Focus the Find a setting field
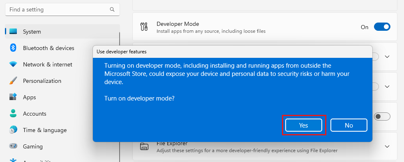This screenshot has height=162, width=404. click(62, 9)
